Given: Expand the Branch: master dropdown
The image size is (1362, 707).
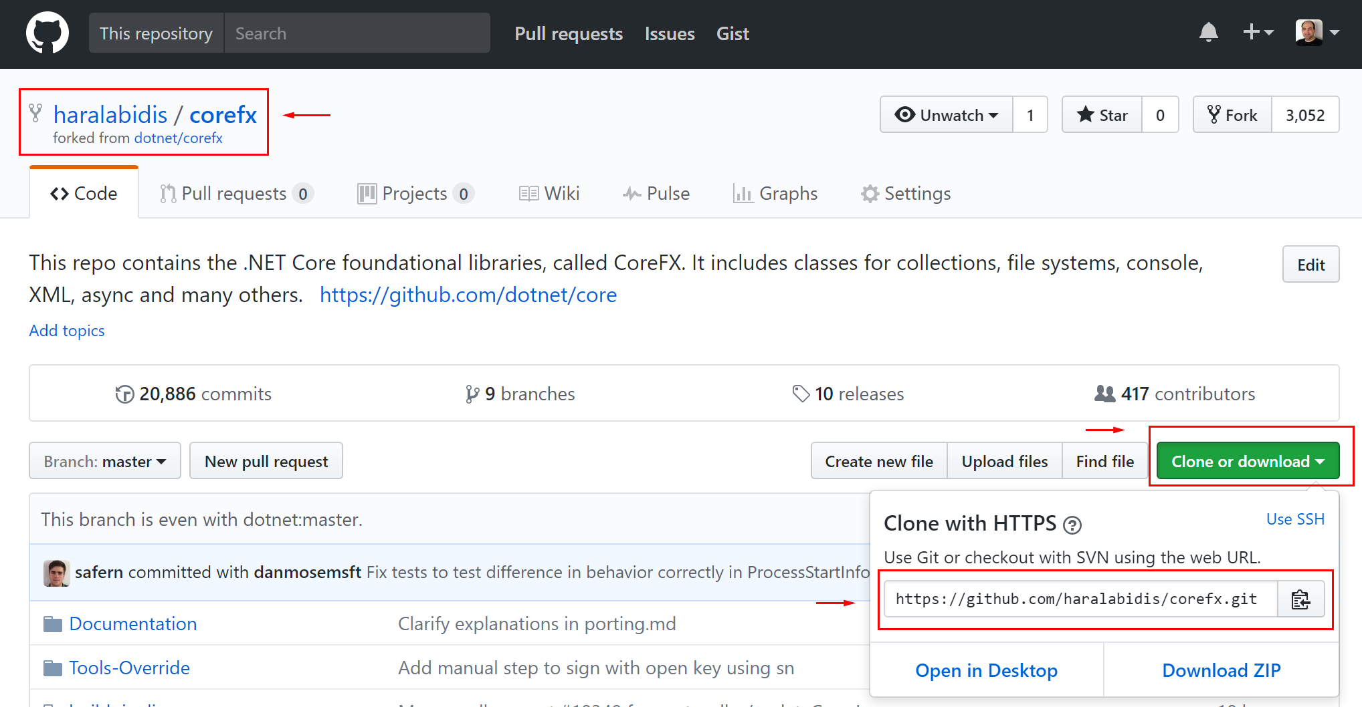Looking at the screenshot, I should (x=105, y=461).
